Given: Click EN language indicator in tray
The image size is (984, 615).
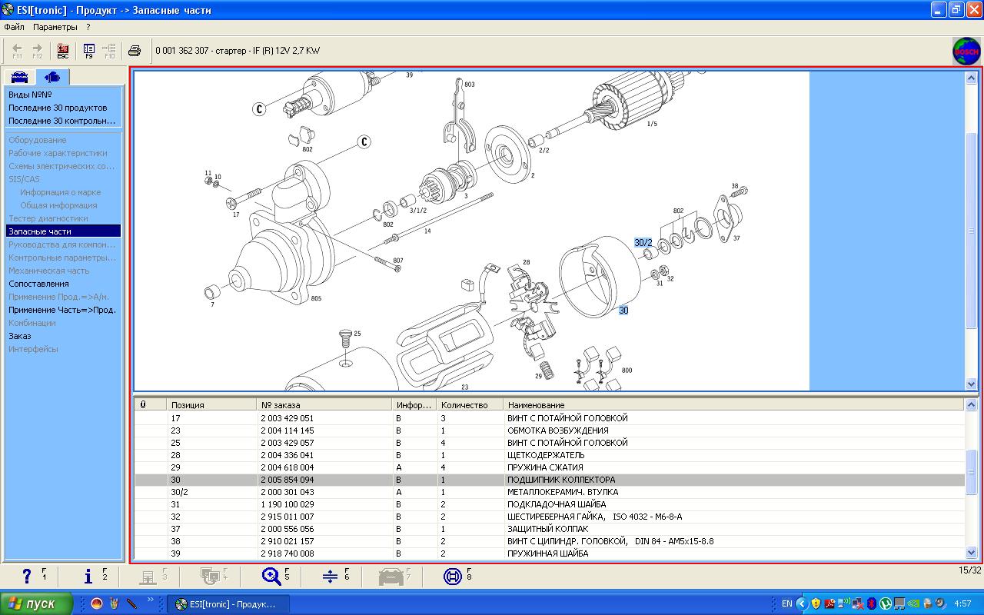Looking at the screenshot, I should (x=787, y=603).
